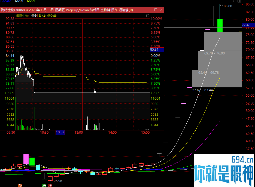Click the 57.67 - 63.44 range label
The height and width of the screenshot is (187, 255).
pyautogui.click(x=202, y=90)
